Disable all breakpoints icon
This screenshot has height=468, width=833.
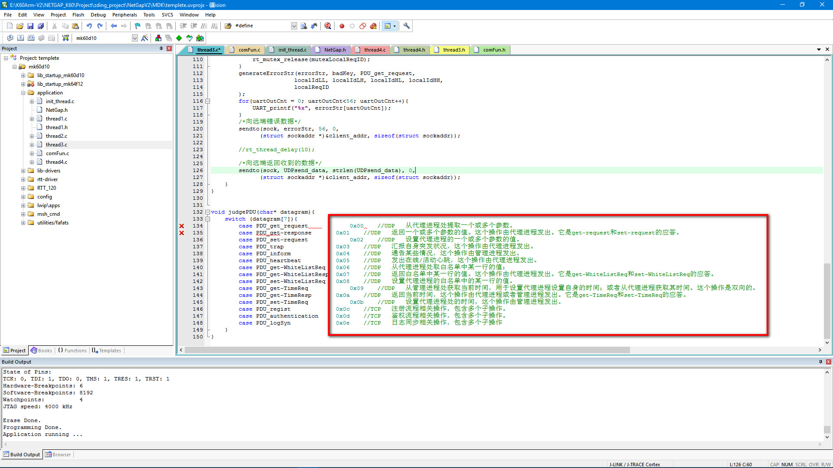tap(363, 26)
